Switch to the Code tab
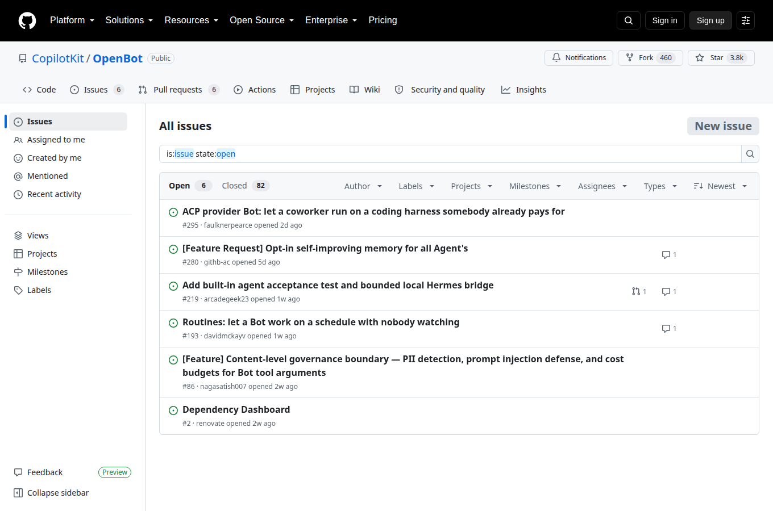 (39, 90)
